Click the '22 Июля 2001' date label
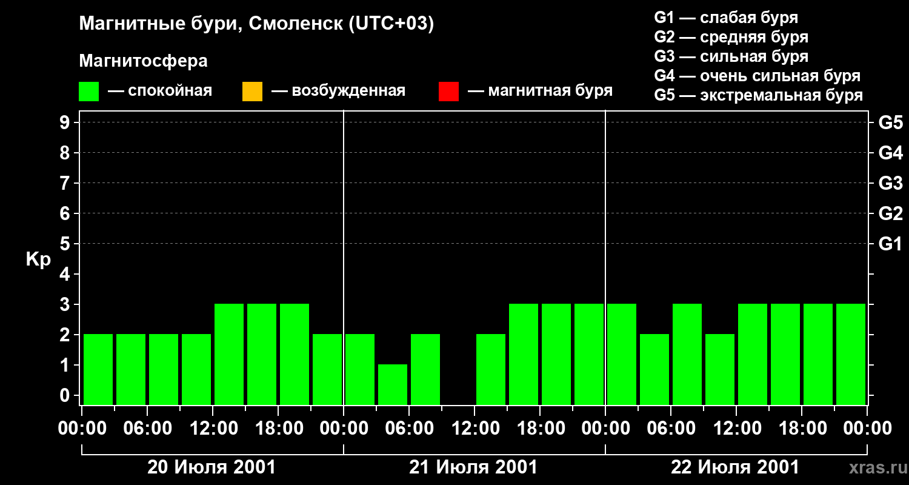The height and width of the screenshot is (485, 909). [x=735, y=467]
